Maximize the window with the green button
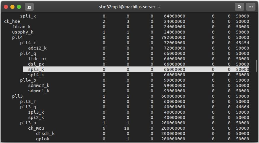This screenshot has width=259, height=143. tap(19, 7)
